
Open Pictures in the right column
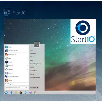click(x=32, y=57)
